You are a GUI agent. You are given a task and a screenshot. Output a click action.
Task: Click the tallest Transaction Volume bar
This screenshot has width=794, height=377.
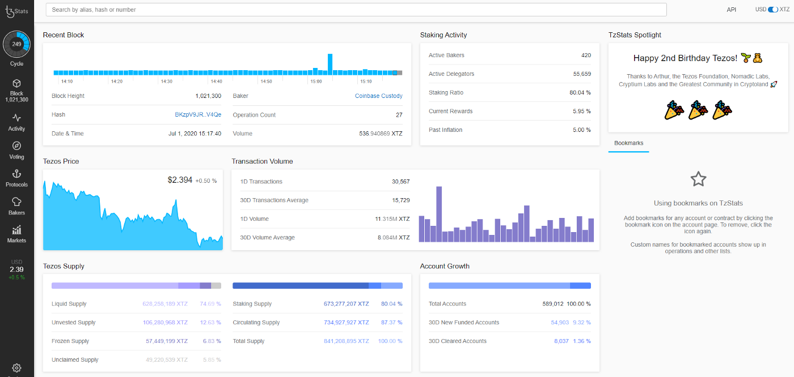click(x=439, y=215)
